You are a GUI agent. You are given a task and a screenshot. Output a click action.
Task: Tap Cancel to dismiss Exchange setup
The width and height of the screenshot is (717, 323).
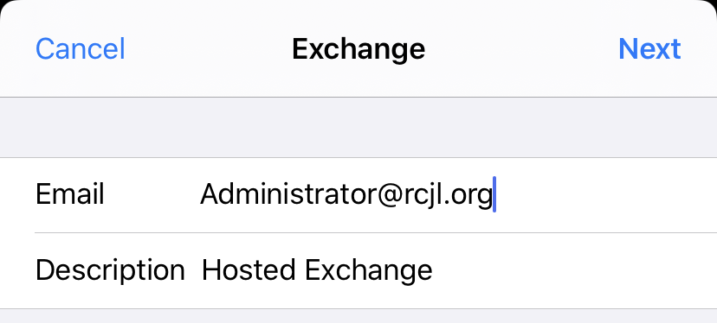(80, 49)
